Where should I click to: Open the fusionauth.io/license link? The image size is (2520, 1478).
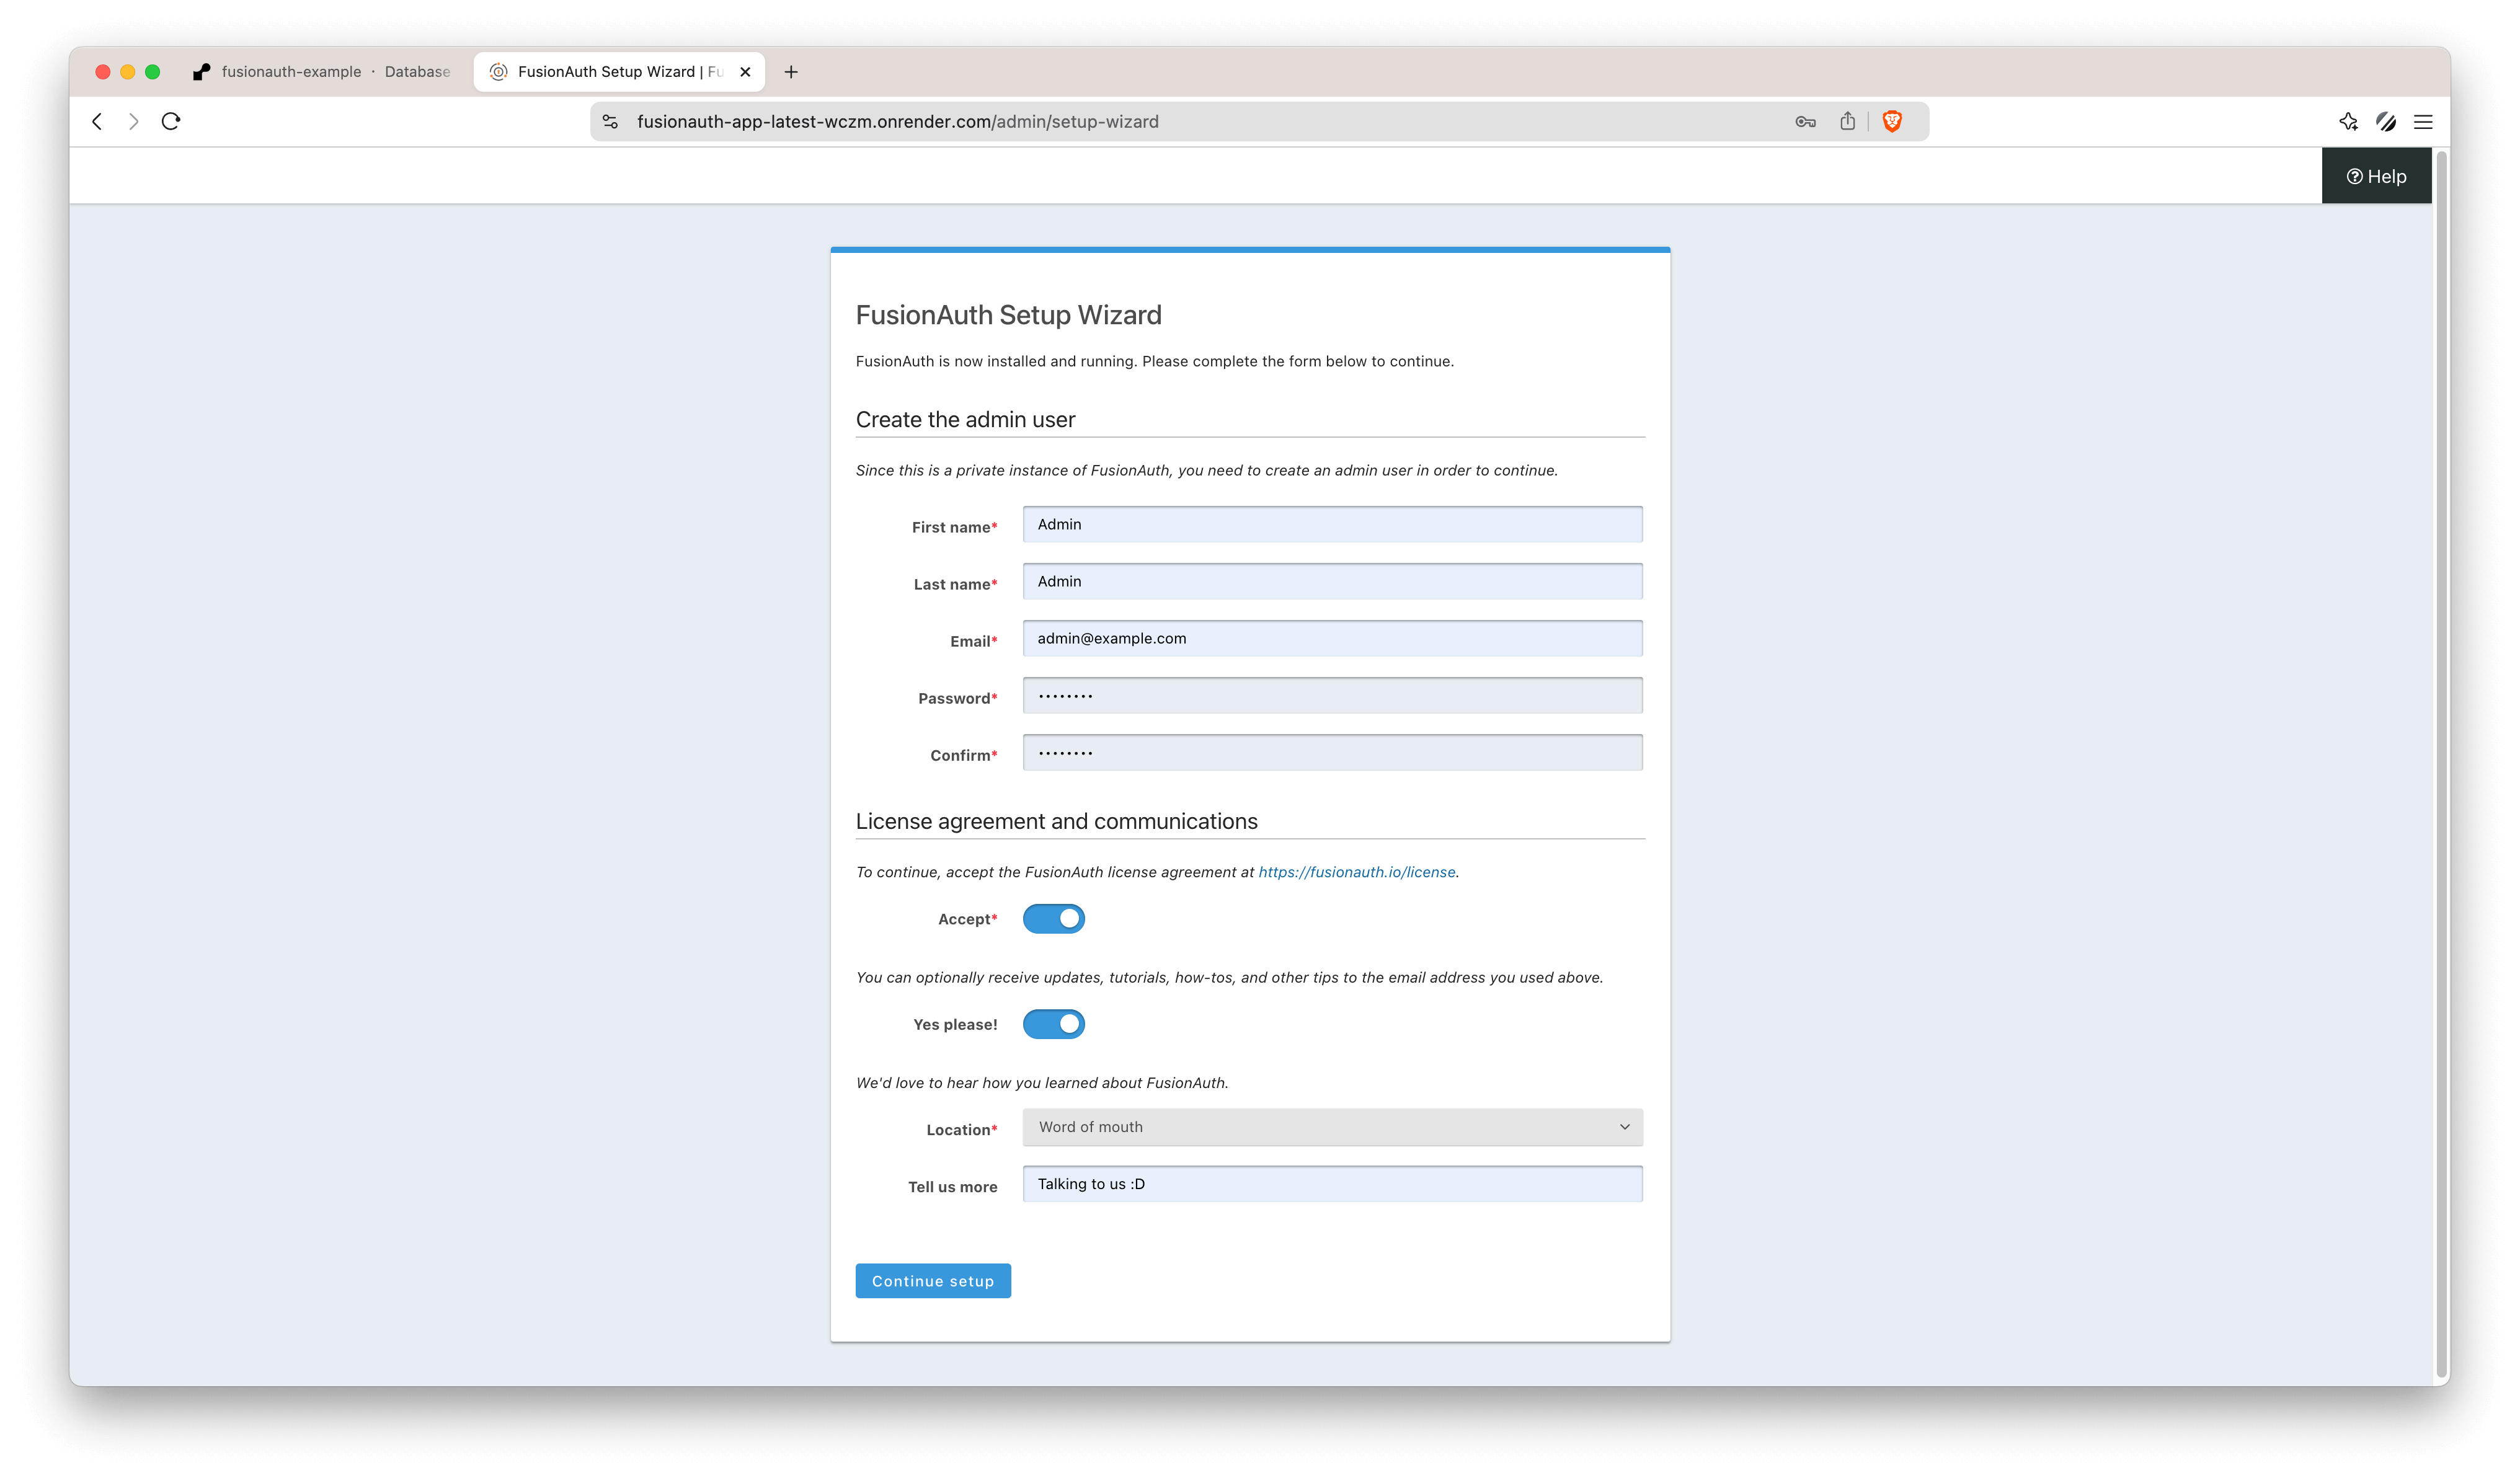[1356, 872]
